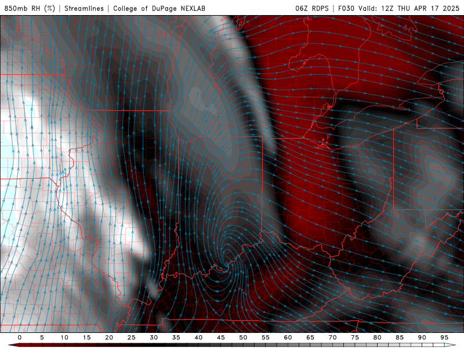Click the color bar value 30
Viewport: 464px width, 348px height.
point(154,338)
